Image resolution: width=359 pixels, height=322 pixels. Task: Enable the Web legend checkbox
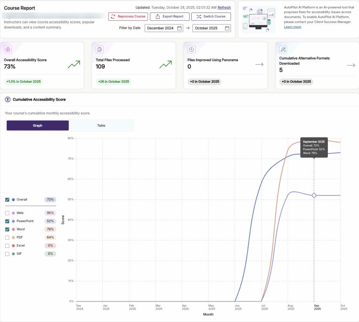7,213
